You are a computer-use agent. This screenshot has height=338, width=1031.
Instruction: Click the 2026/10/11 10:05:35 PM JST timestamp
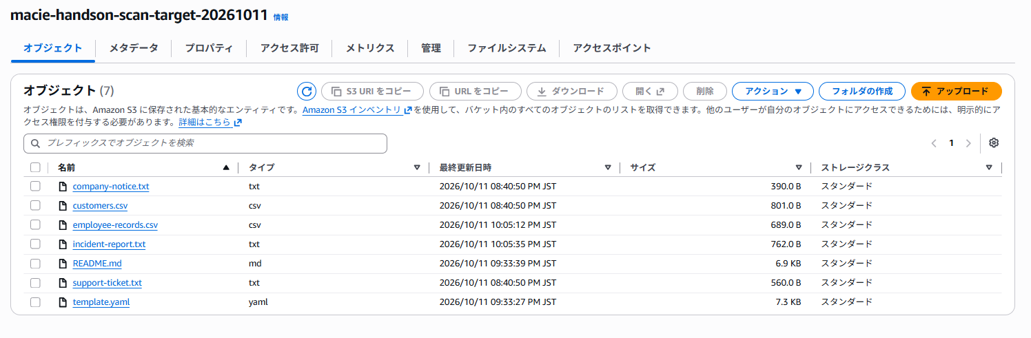(498, 244)
